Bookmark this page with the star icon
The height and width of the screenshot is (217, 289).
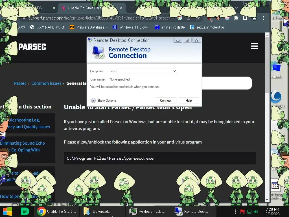198,18
